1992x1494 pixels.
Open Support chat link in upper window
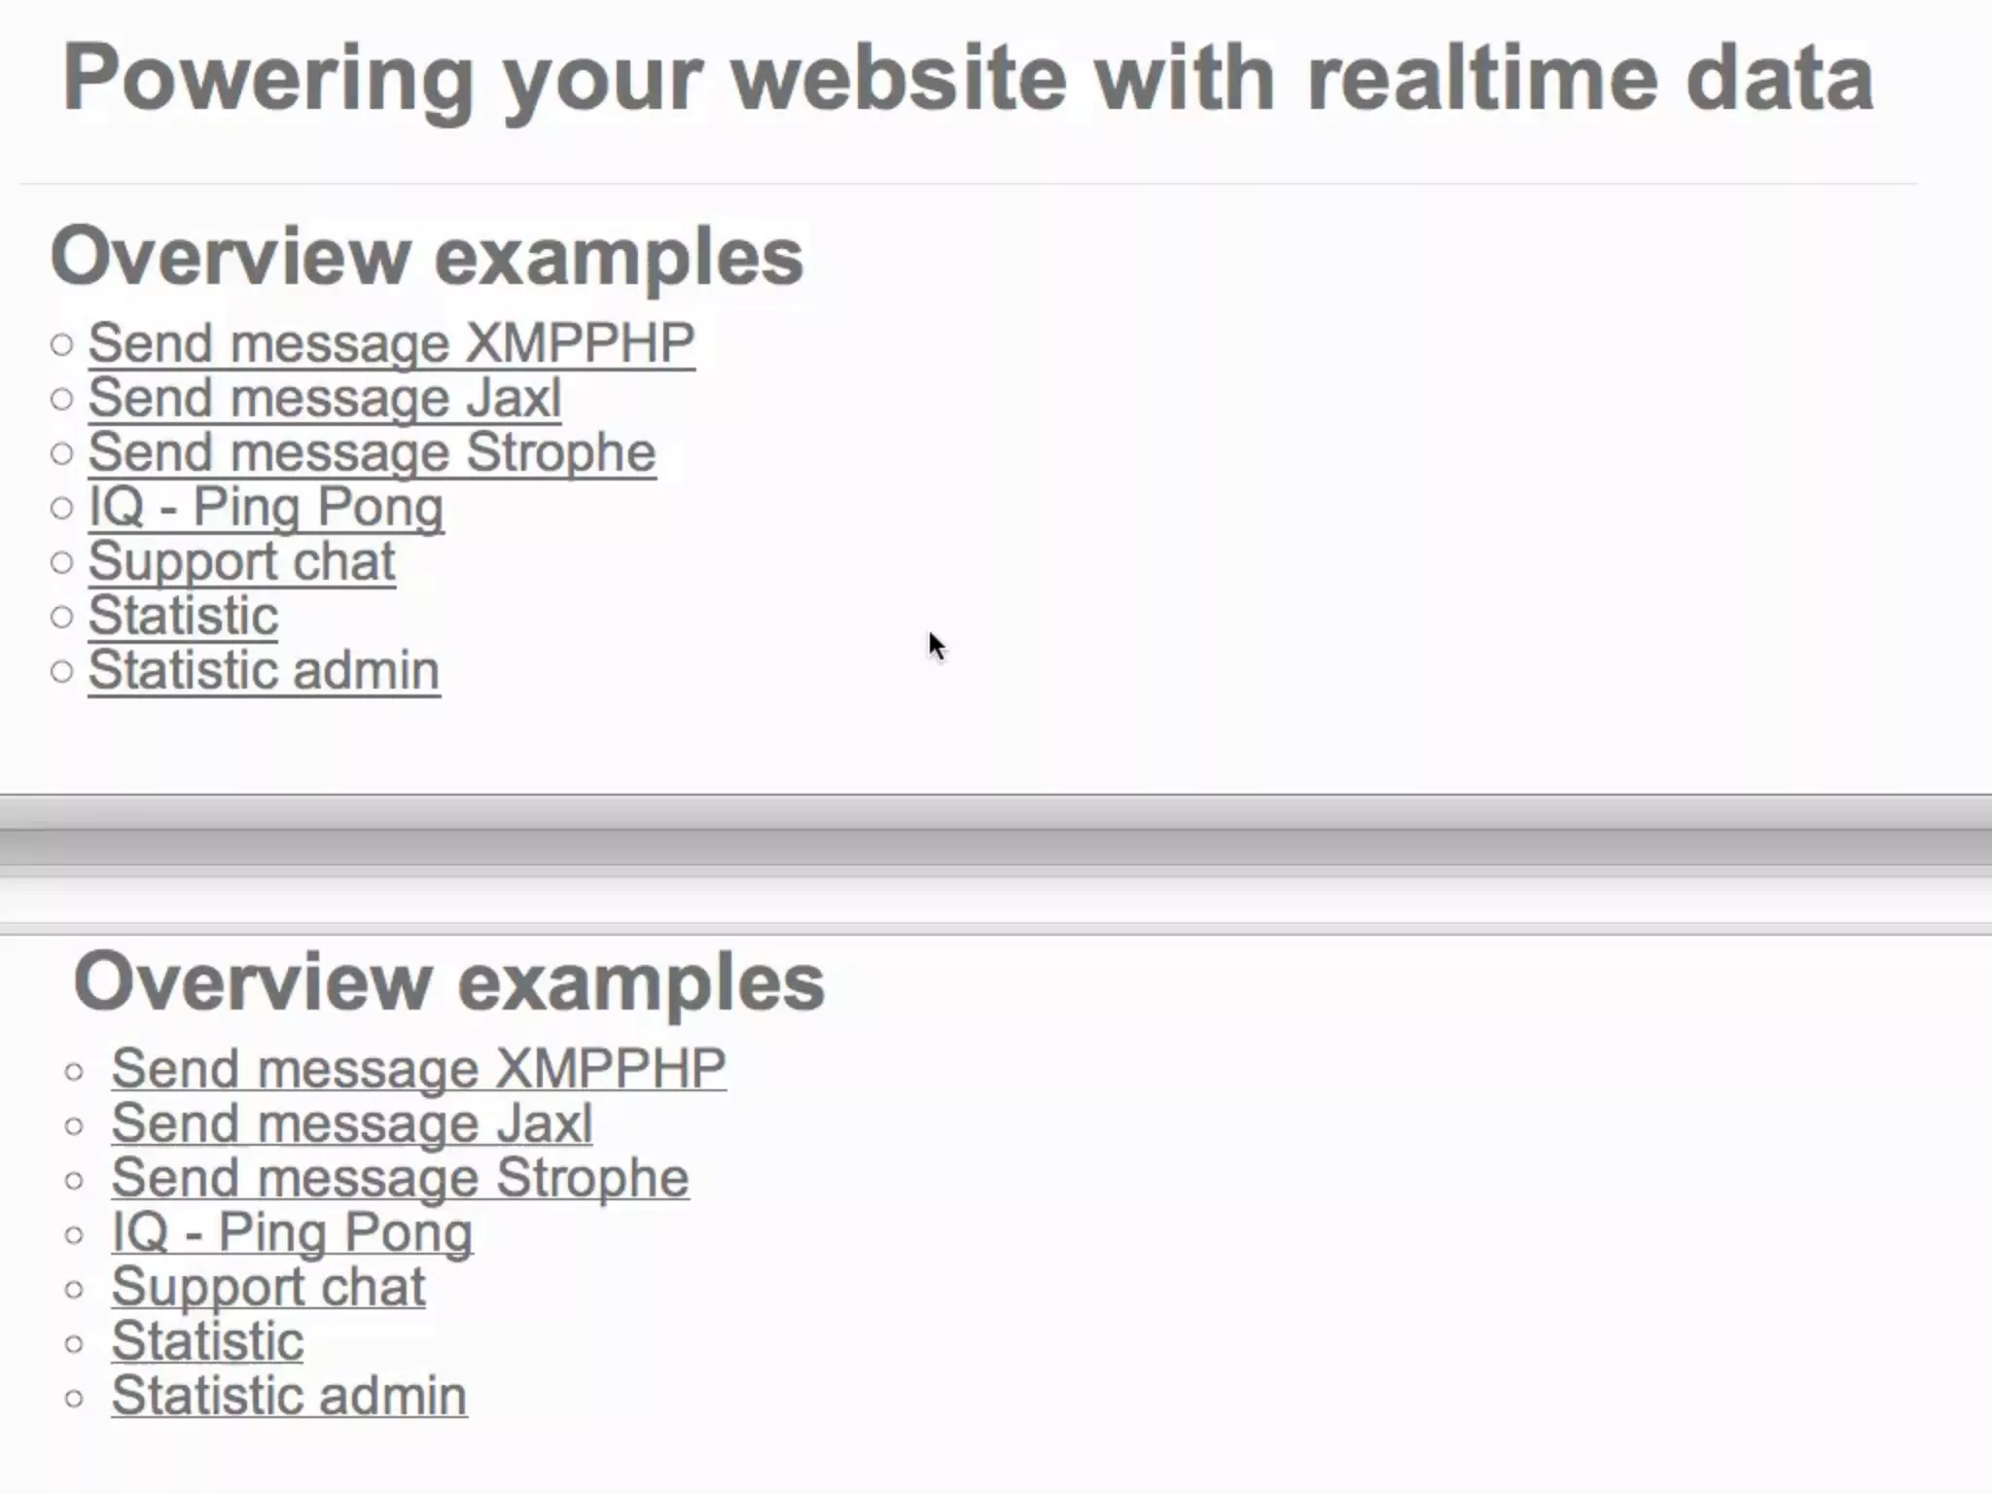tap(241, 561)
